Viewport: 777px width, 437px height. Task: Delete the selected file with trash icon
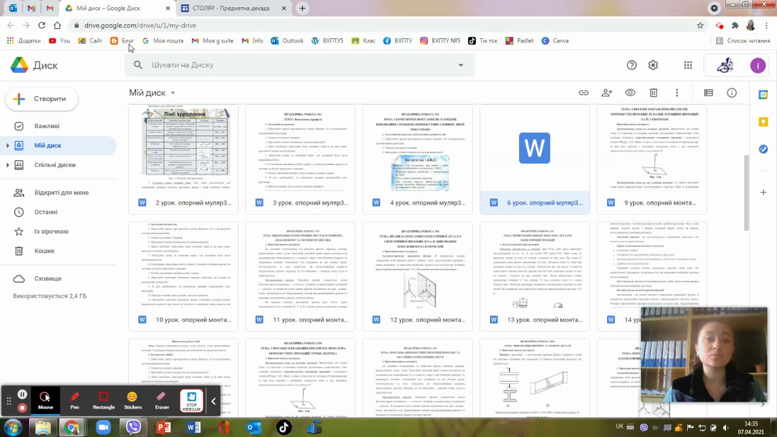click(x=653, y=93)
